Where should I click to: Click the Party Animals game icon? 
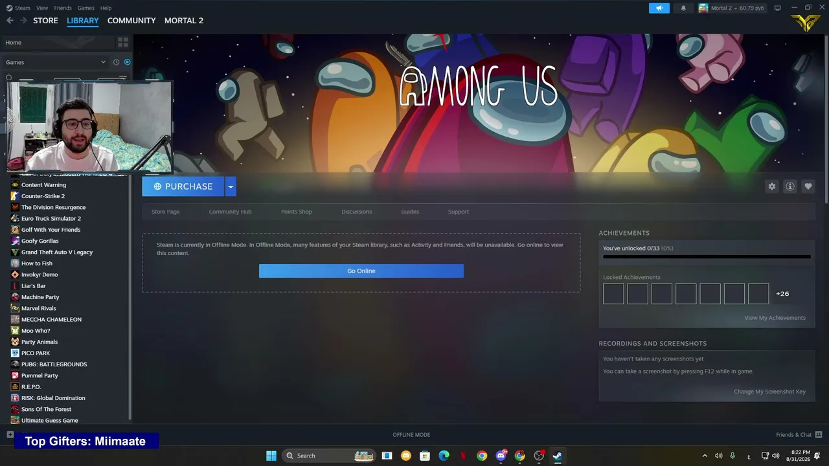(15, 342)
